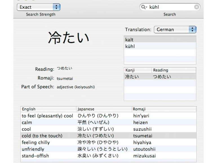Click the search magnifier icon

tap(144, 7)
